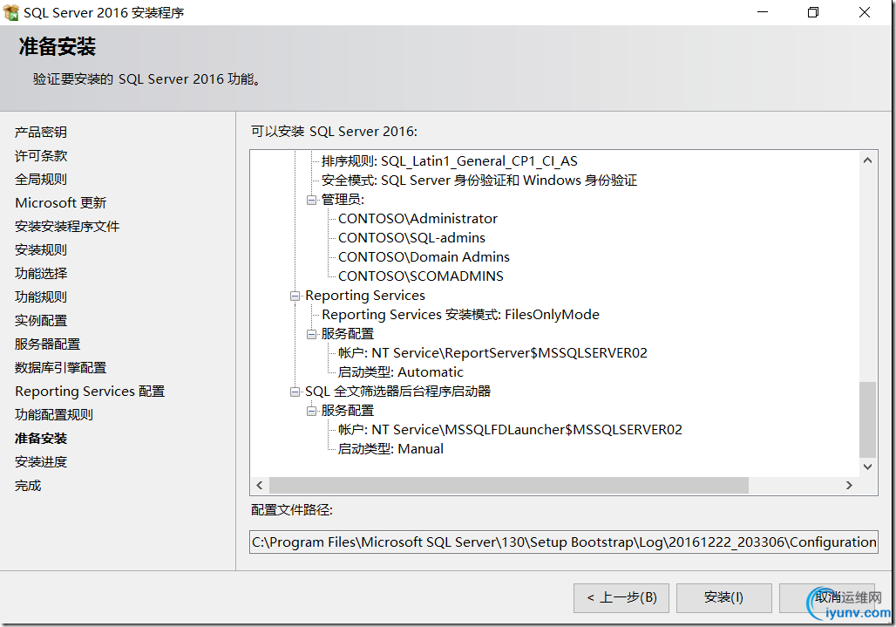
Task: Select Reporting Services 安装模式 FilesOnlyMode row
Action: (460, 315)
